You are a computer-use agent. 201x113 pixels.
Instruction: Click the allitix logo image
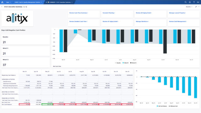(x=17, y=19)
